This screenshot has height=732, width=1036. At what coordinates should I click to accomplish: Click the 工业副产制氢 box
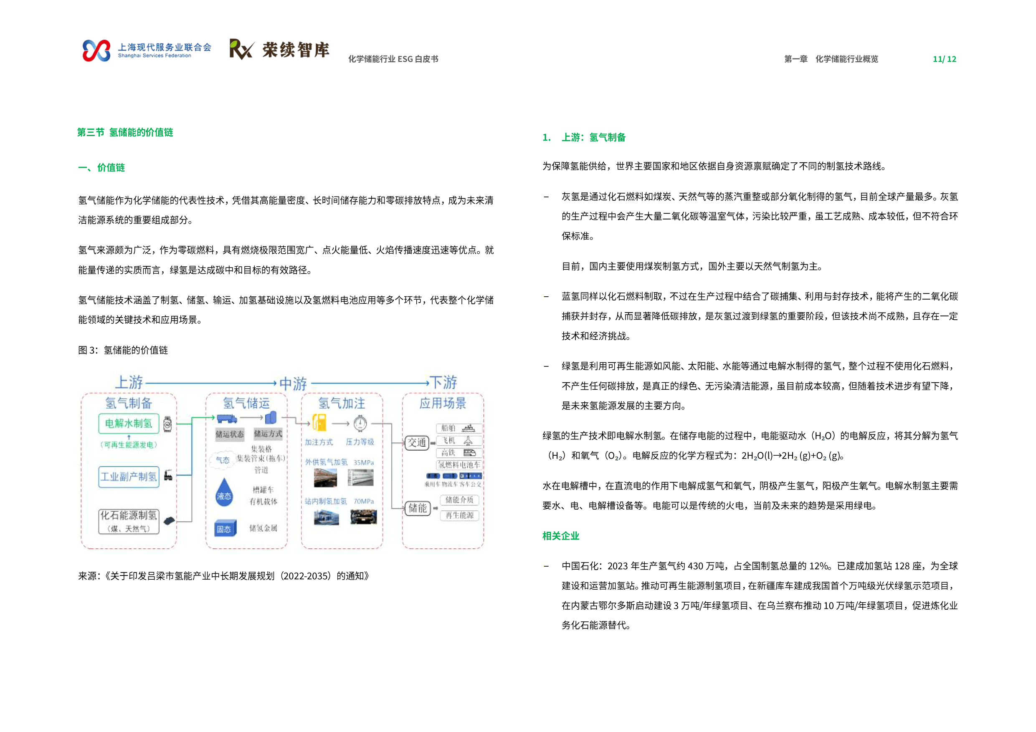129,477
